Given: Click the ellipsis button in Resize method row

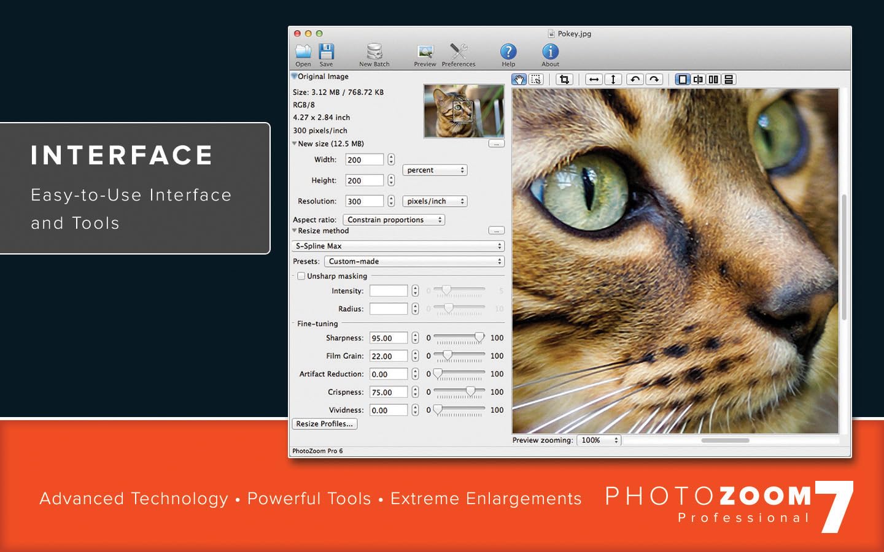Looking at the screenshot, I should pyautogui.click(x=496, y=231).
